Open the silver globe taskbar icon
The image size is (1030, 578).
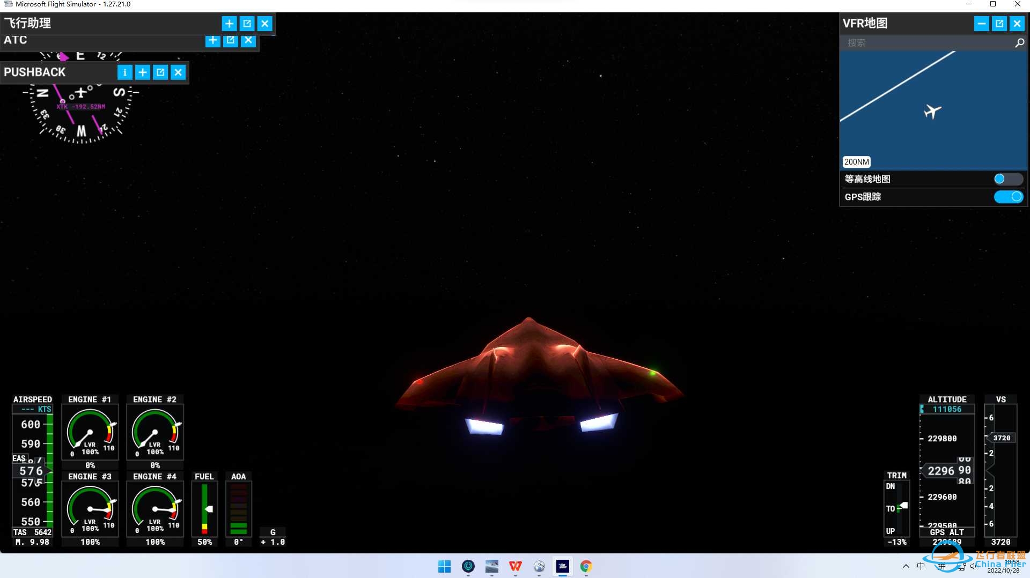pyautogui.click(x=539, y=566)
